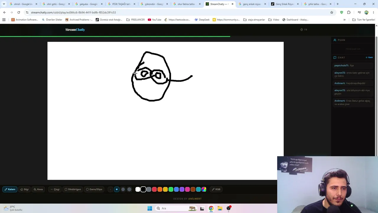Pick the largest brush size dot

tap(129, 189)
